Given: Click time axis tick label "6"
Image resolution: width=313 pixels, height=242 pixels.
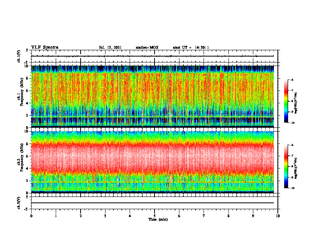Looking at the screenshot, I should [179, 216].
